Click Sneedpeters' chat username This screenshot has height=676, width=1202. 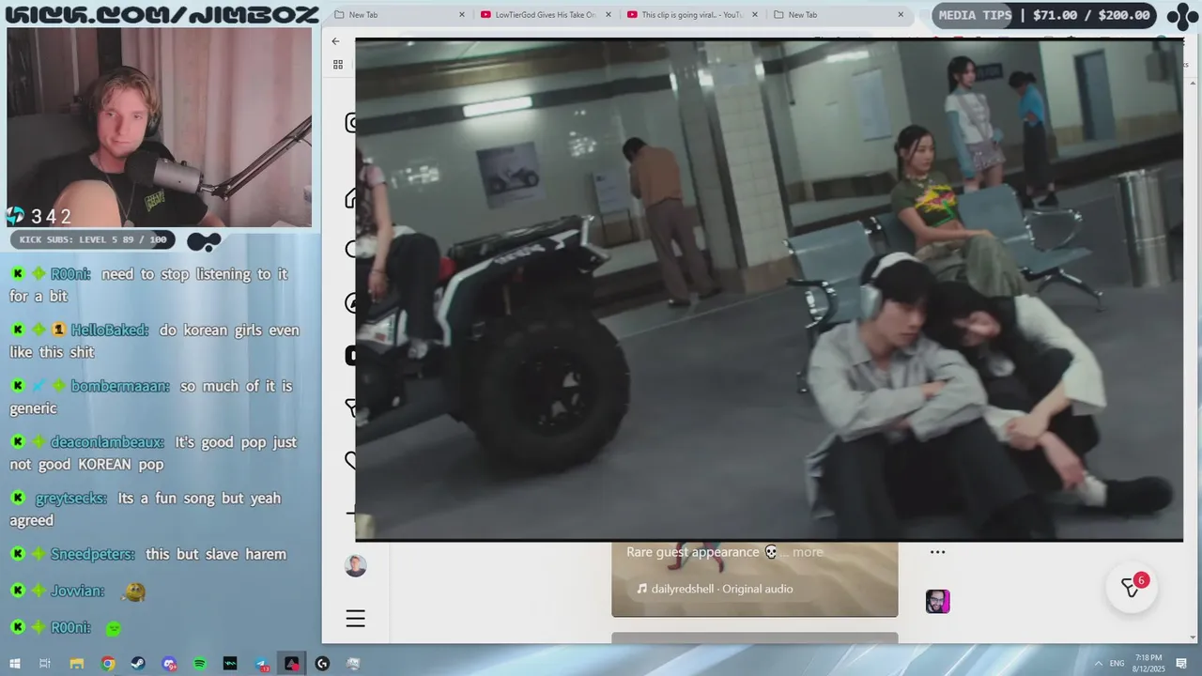92,555
